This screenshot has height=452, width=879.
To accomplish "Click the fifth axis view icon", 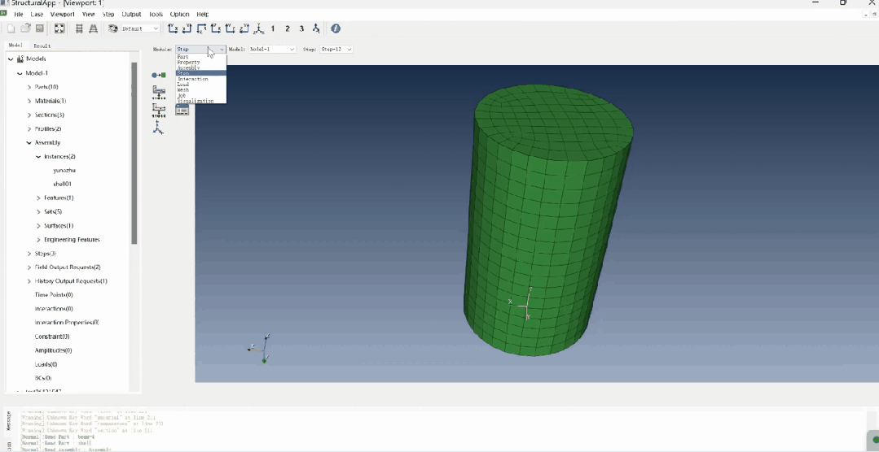I will [230, 28].
